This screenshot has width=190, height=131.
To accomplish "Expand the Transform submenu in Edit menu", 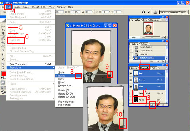I will pos(31,68).
